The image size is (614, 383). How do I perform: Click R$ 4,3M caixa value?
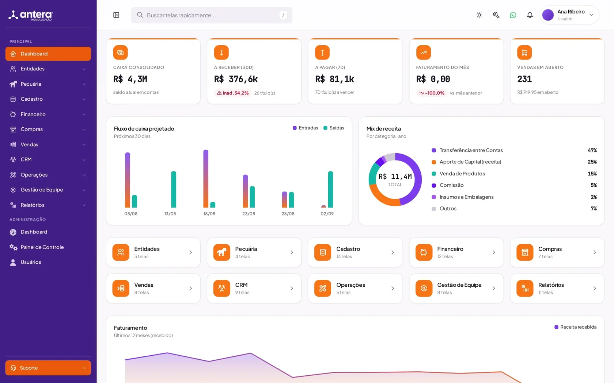[x=130, y=79]
